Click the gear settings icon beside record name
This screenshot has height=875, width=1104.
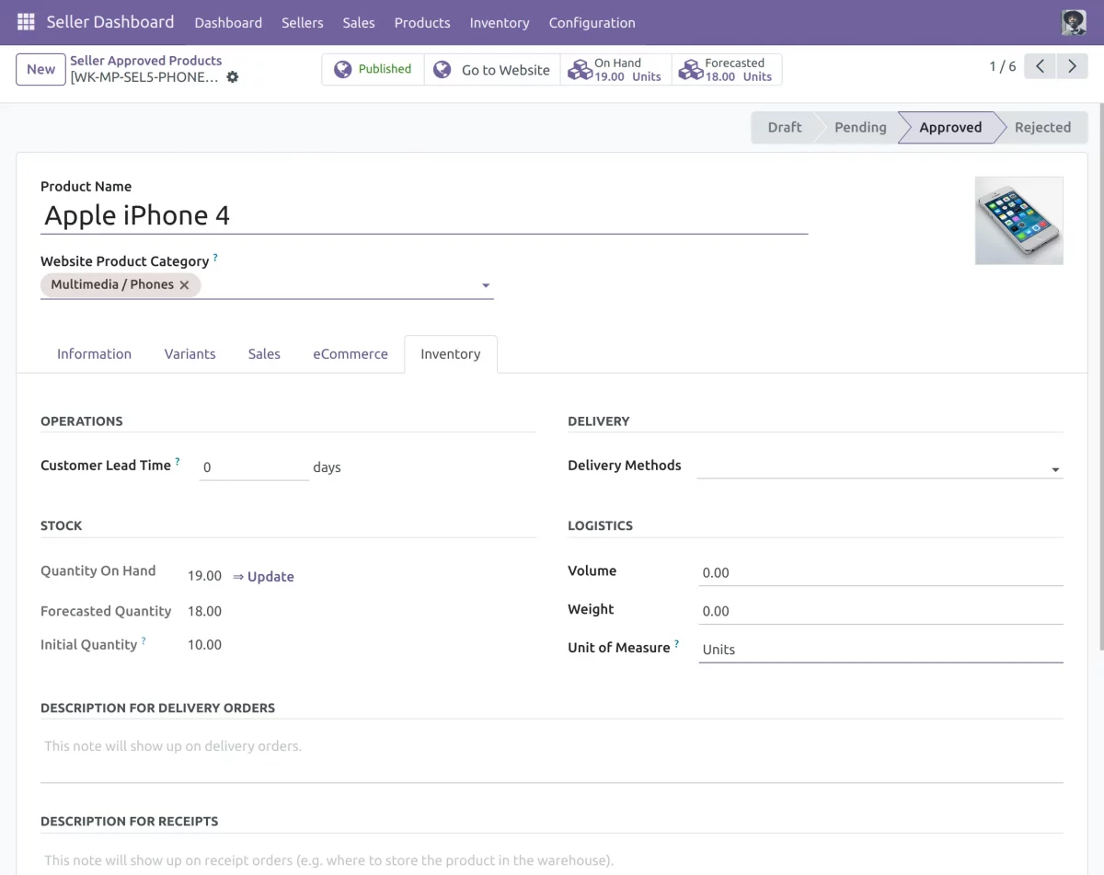tap(233, 77)
